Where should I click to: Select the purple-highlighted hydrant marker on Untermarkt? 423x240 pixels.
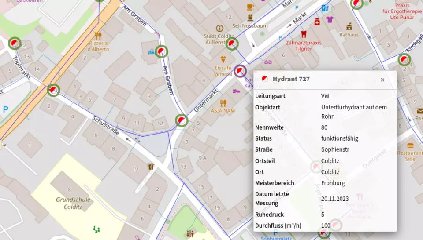pyautogui.click(x=240, y=71)
